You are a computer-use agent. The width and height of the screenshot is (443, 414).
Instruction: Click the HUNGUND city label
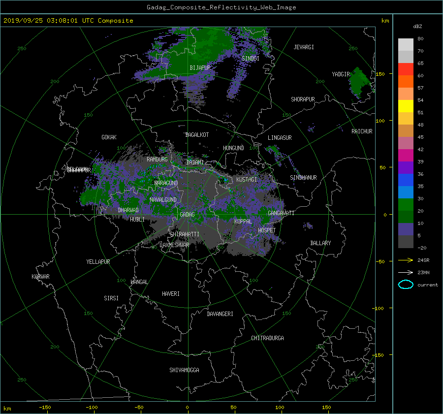[x=233, y=148]
